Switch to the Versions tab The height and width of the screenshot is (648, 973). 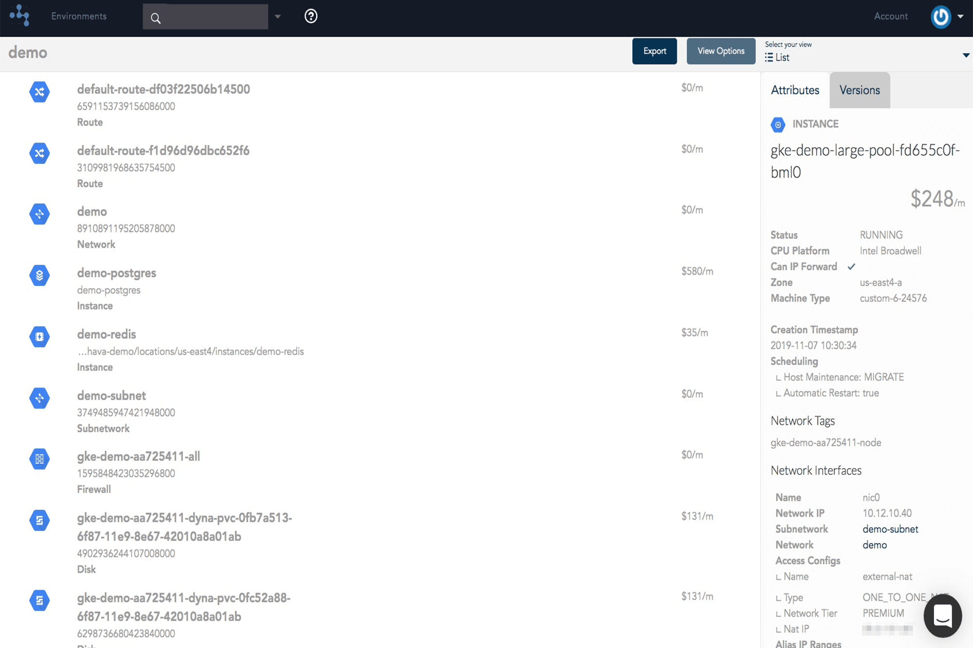(859, 90)
